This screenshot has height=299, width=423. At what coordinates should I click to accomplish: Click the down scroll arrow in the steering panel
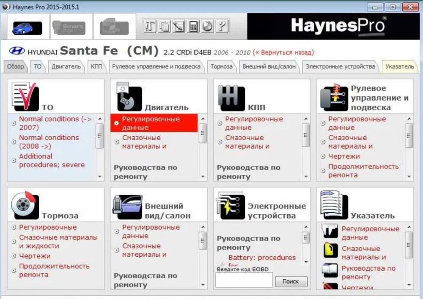(409, 177)
